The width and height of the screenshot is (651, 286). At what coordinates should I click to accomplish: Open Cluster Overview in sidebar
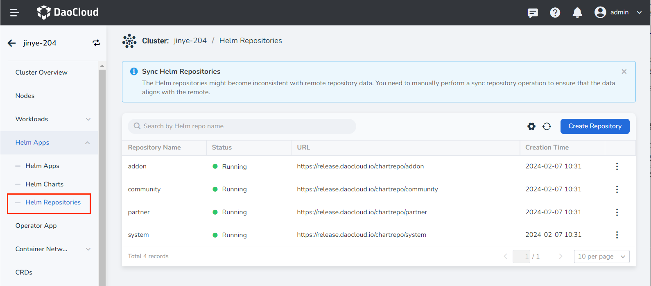click(x=41, y=73)
